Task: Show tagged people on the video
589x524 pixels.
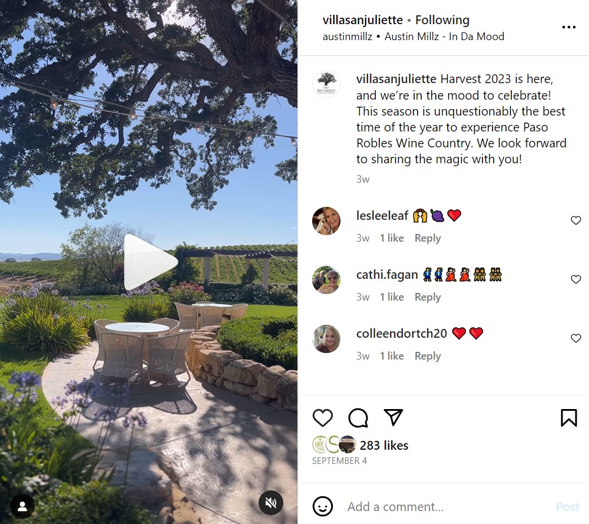Action: [22, 506]
